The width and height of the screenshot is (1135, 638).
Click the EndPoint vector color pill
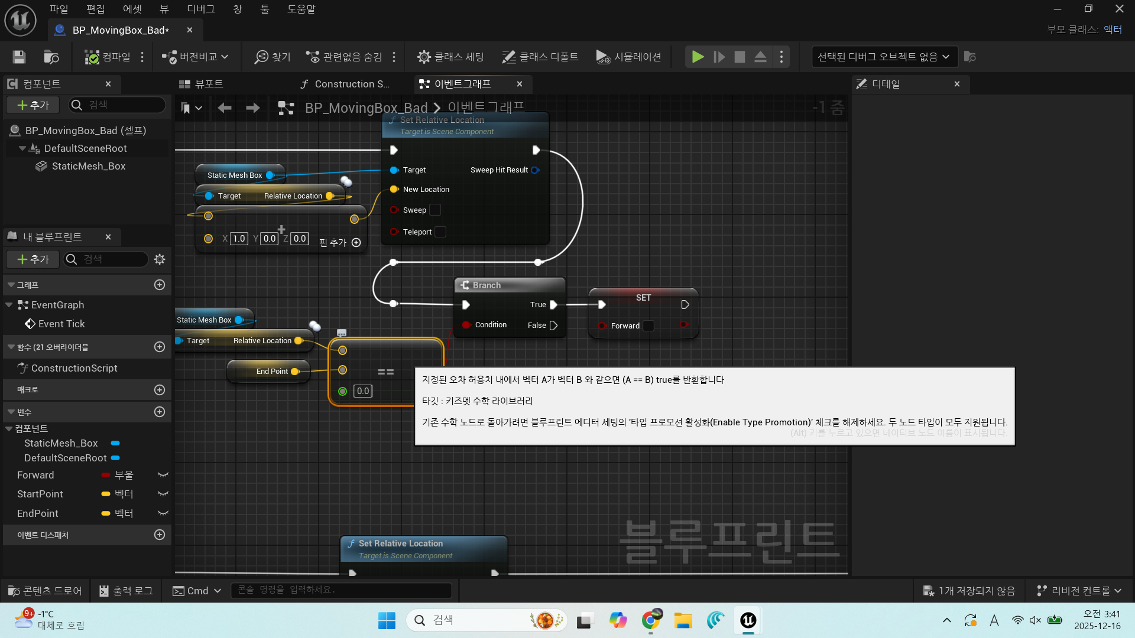pos(106,513)
